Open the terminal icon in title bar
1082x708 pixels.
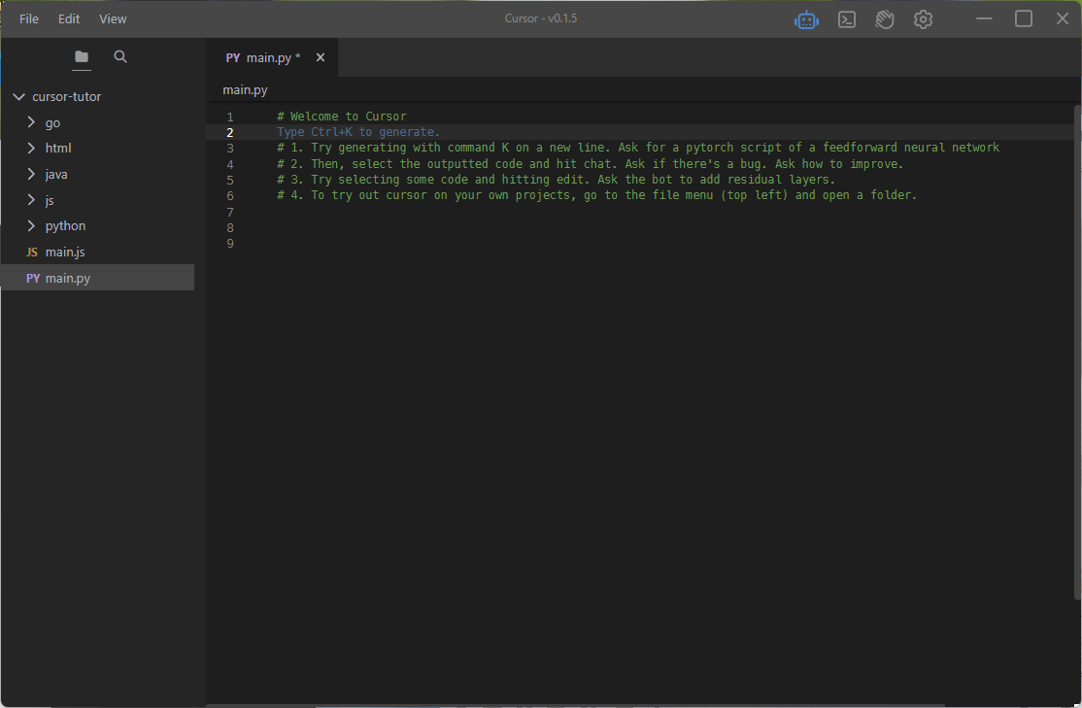(x=847, y=19)
